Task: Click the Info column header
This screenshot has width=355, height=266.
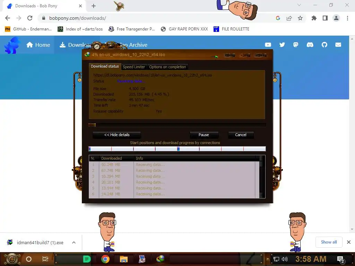Action: pyautogui.click(x=195, y=158)
